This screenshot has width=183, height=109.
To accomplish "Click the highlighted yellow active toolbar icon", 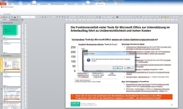I will point(165,17).
